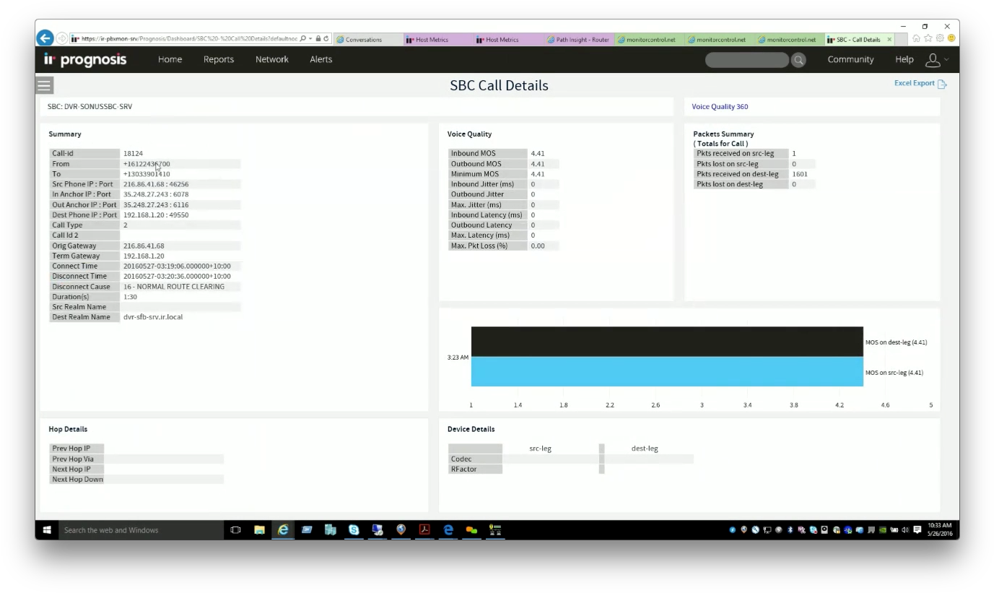Open the Windows Start menu
994x593 pixels.
coord(47,530)
